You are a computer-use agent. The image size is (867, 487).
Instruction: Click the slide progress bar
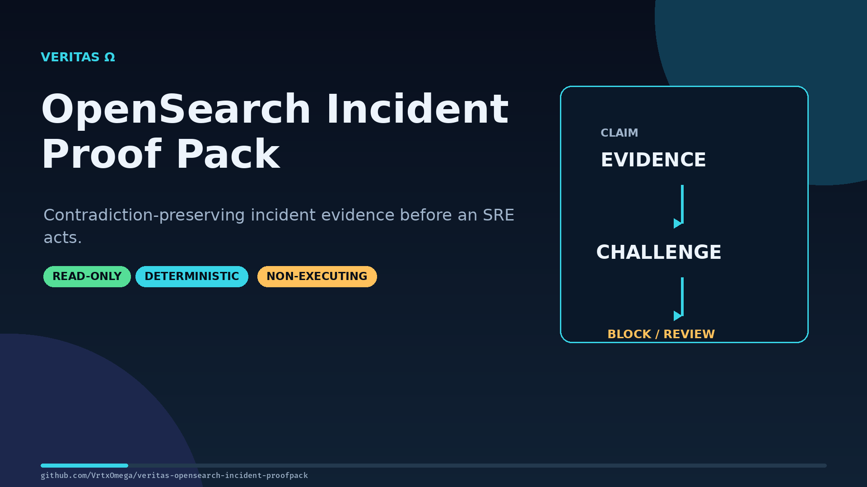[433, 465]
